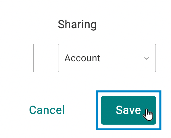The width and height of the screenshot is (171, 138).
Task: Click the word Account in the combo box
Action: coord(82,58)
